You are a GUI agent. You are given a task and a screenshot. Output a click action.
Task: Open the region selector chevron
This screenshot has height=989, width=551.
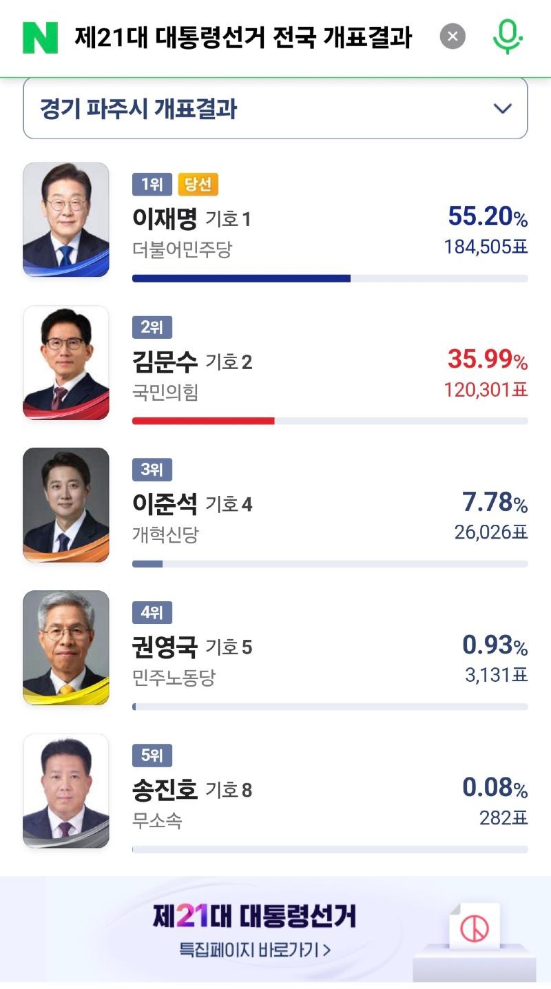[x=503, y=107]
